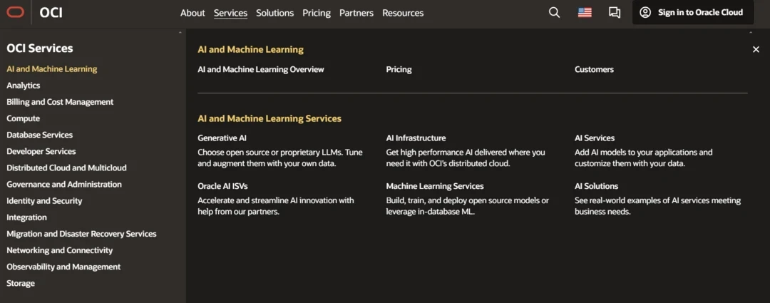Close the Services menu panel

pyautogui.click(x=756, y=49)
